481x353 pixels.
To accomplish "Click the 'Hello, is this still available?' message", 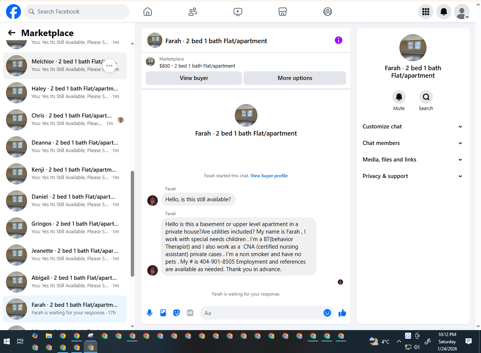I will (198, 199).
